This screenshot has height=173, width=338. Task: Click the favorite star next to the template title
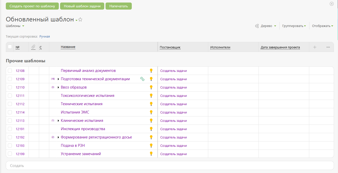[80, 19]
